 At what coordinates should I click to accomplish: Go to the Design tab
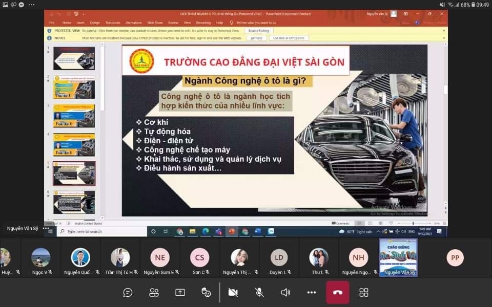[x=95, y=23]
